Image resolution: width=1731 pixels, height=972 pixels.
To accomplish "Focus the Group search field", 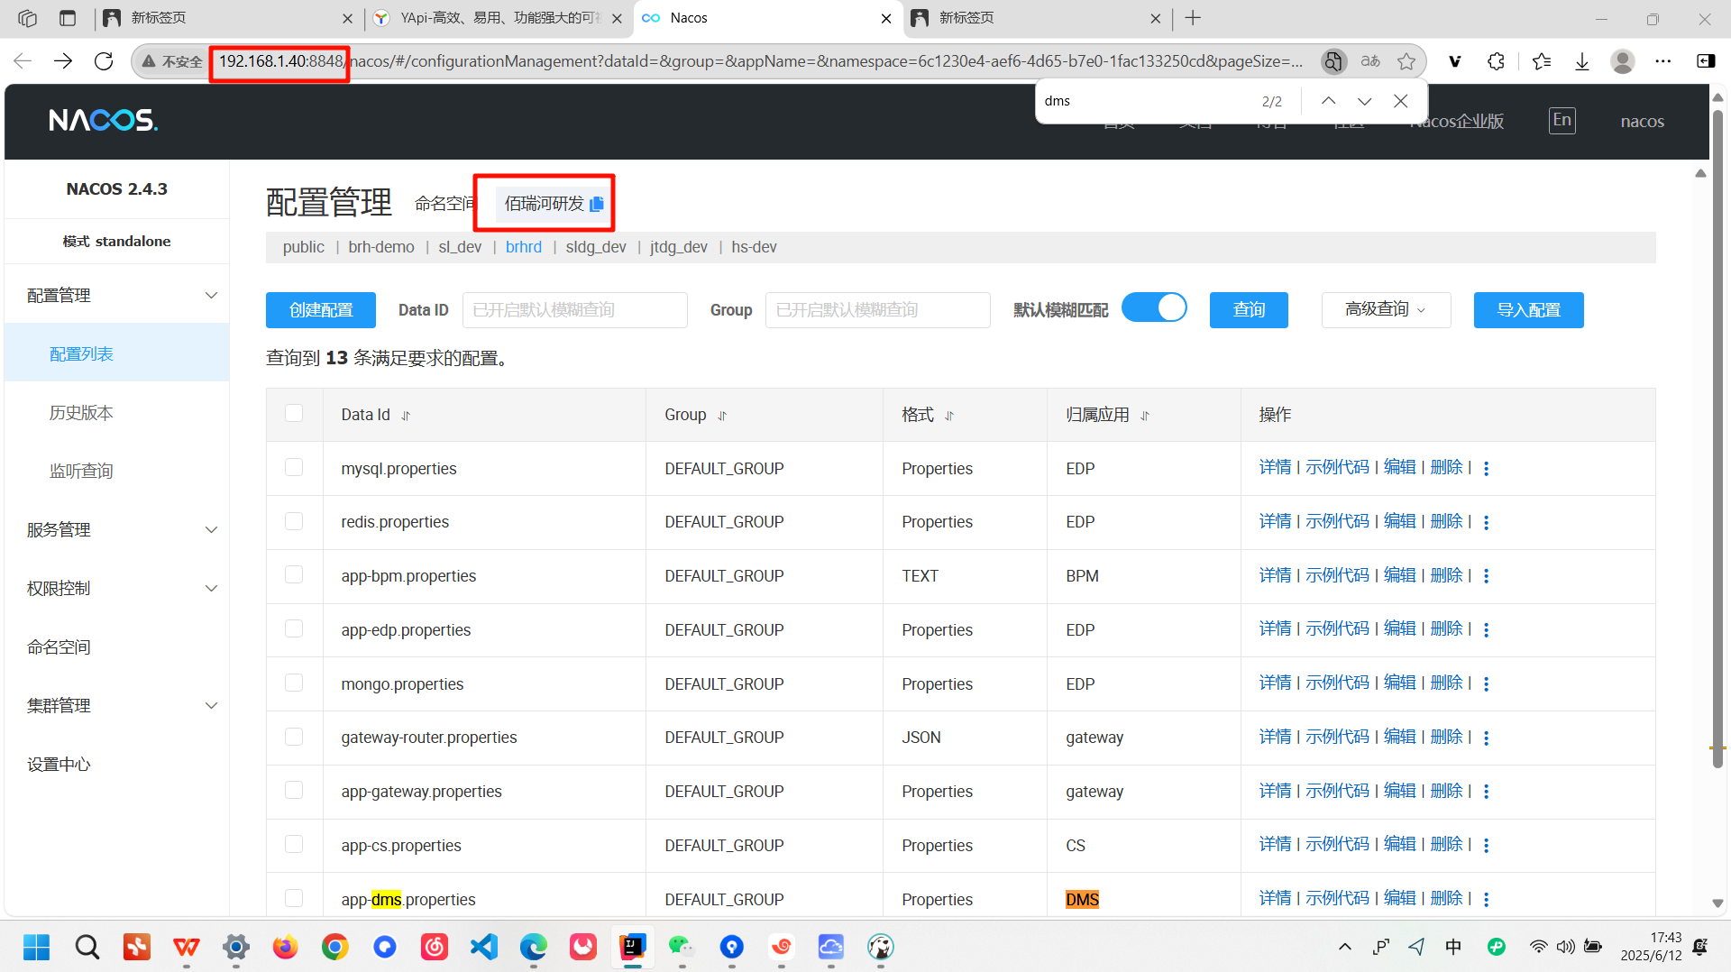I will tap(877, 310).
